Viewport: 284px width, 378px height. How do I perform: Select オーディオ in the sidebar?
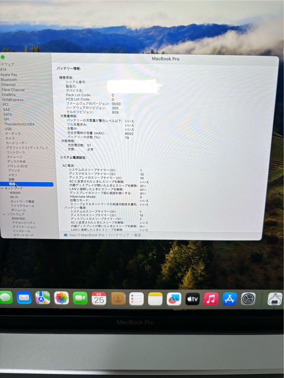13,134
